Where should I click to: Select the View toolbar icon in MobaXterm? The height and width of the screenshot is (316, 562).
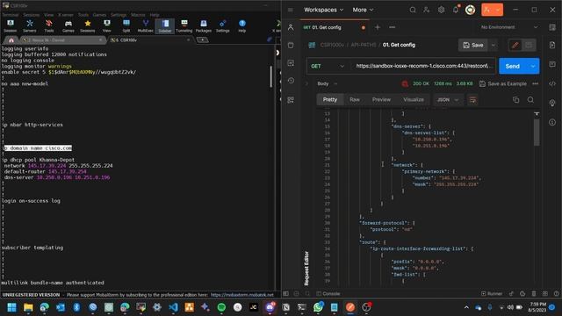(x=107, y=26)
